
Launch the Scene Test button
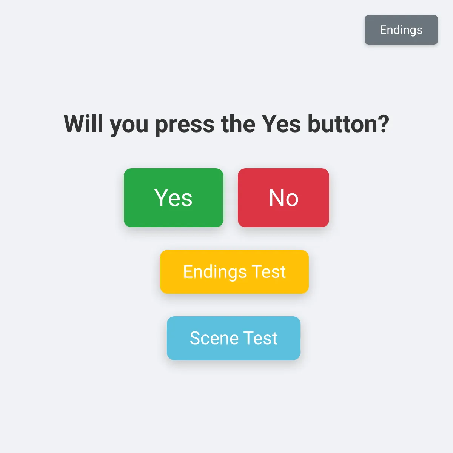click(x=234, y=338)
